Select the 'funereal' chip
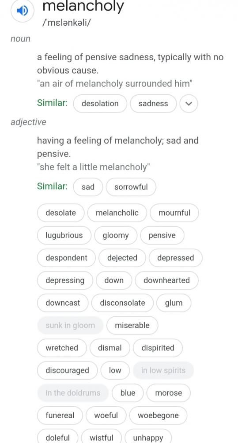Screen dimensions: 238x443 click(x=60, y=416)
